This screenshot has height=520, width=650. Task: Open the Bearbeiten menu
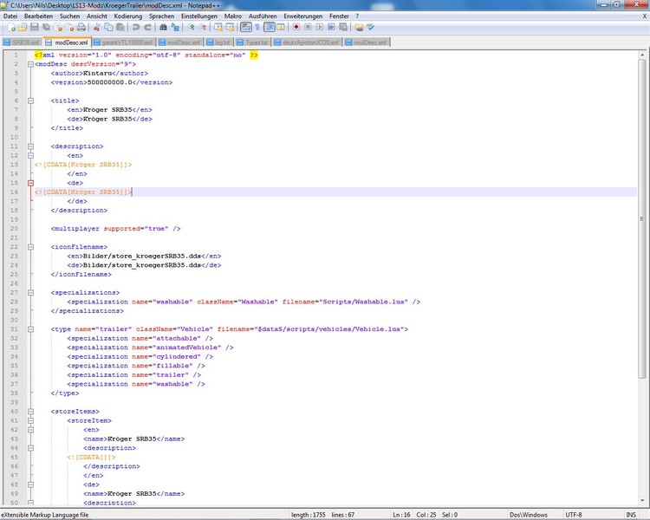point(38,16)
